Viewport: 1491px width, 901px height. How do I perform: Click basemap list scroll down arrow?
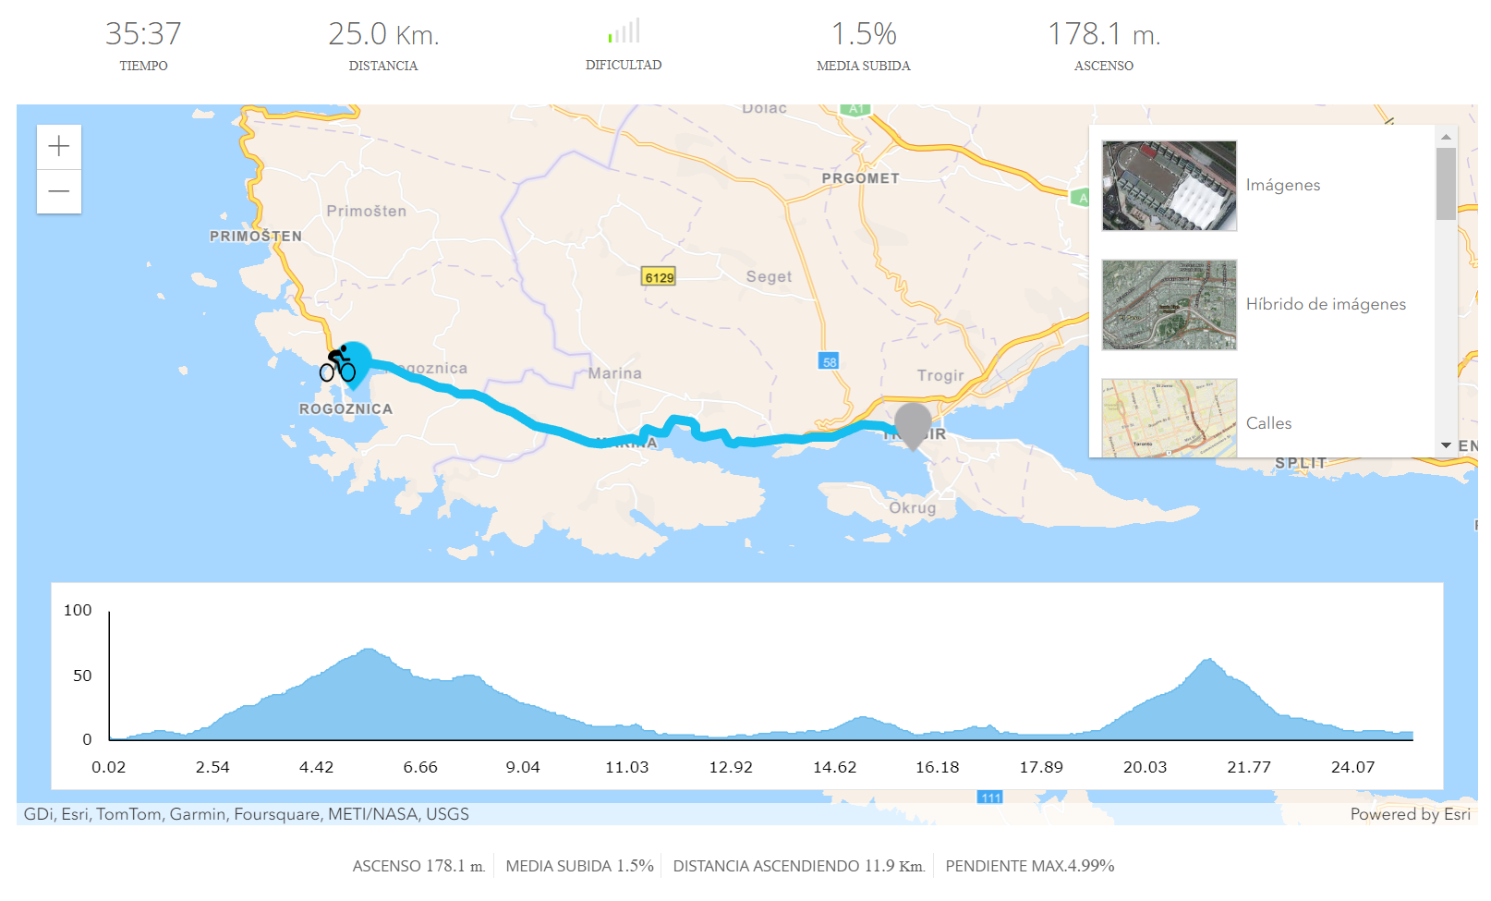1446,445
